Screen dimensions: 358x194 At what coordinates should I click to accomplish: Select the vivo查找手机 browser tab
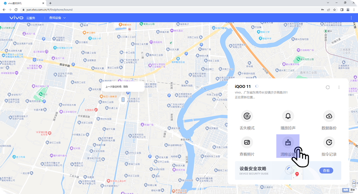(x=24, y=3)
